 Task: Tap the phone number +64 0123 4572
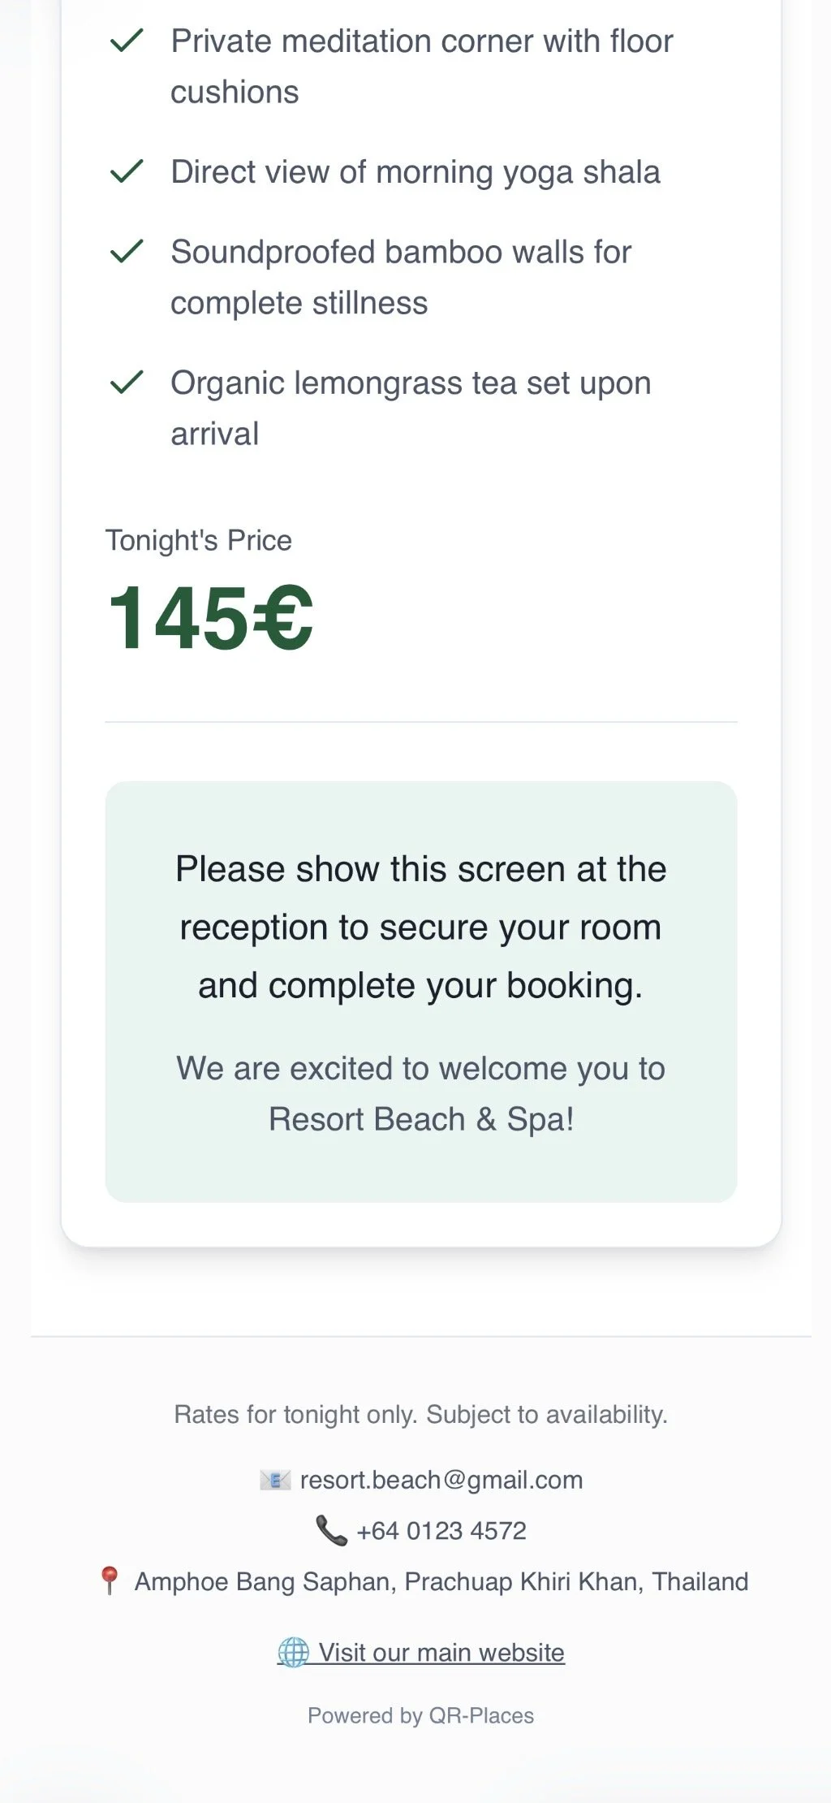(x=441, y=1531)
